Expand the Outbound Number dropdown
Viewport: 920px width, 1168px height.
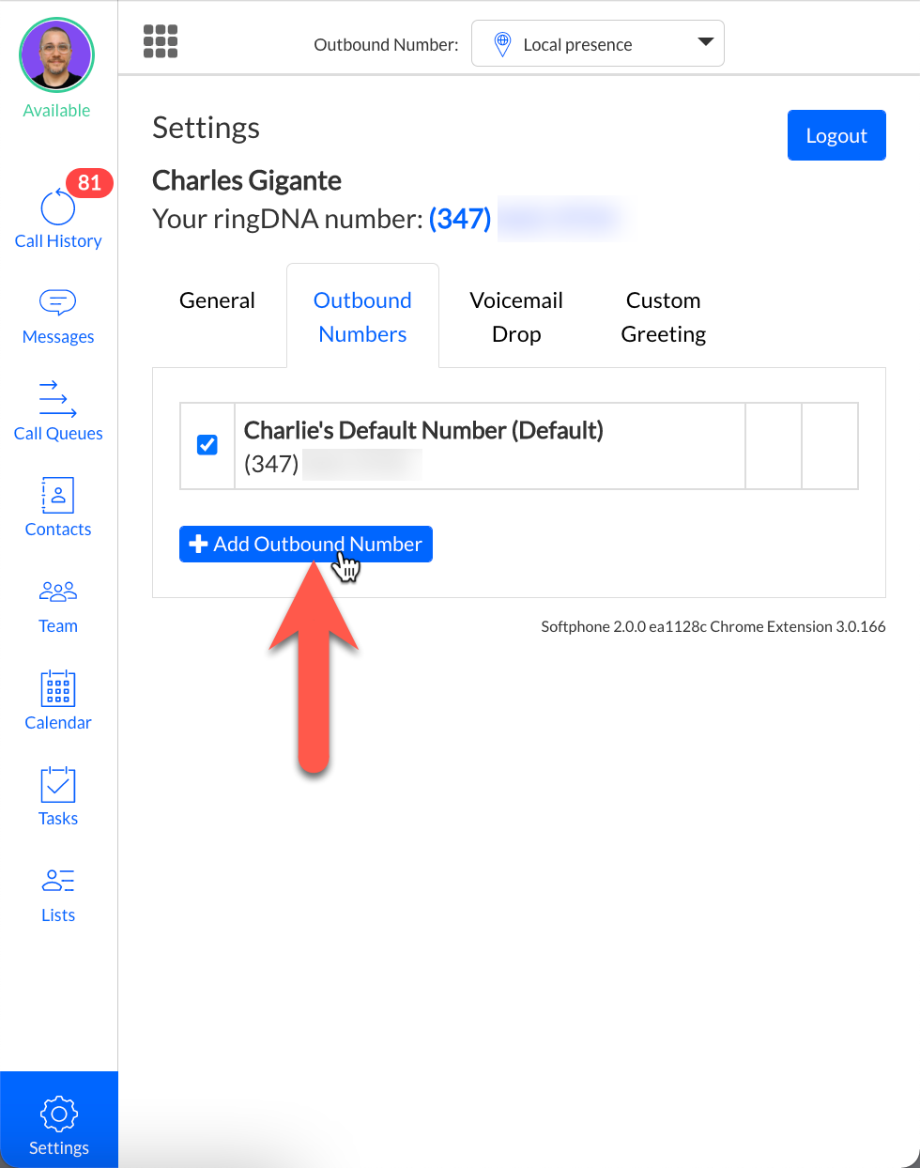pyautogui.click(x=597, y=44)
